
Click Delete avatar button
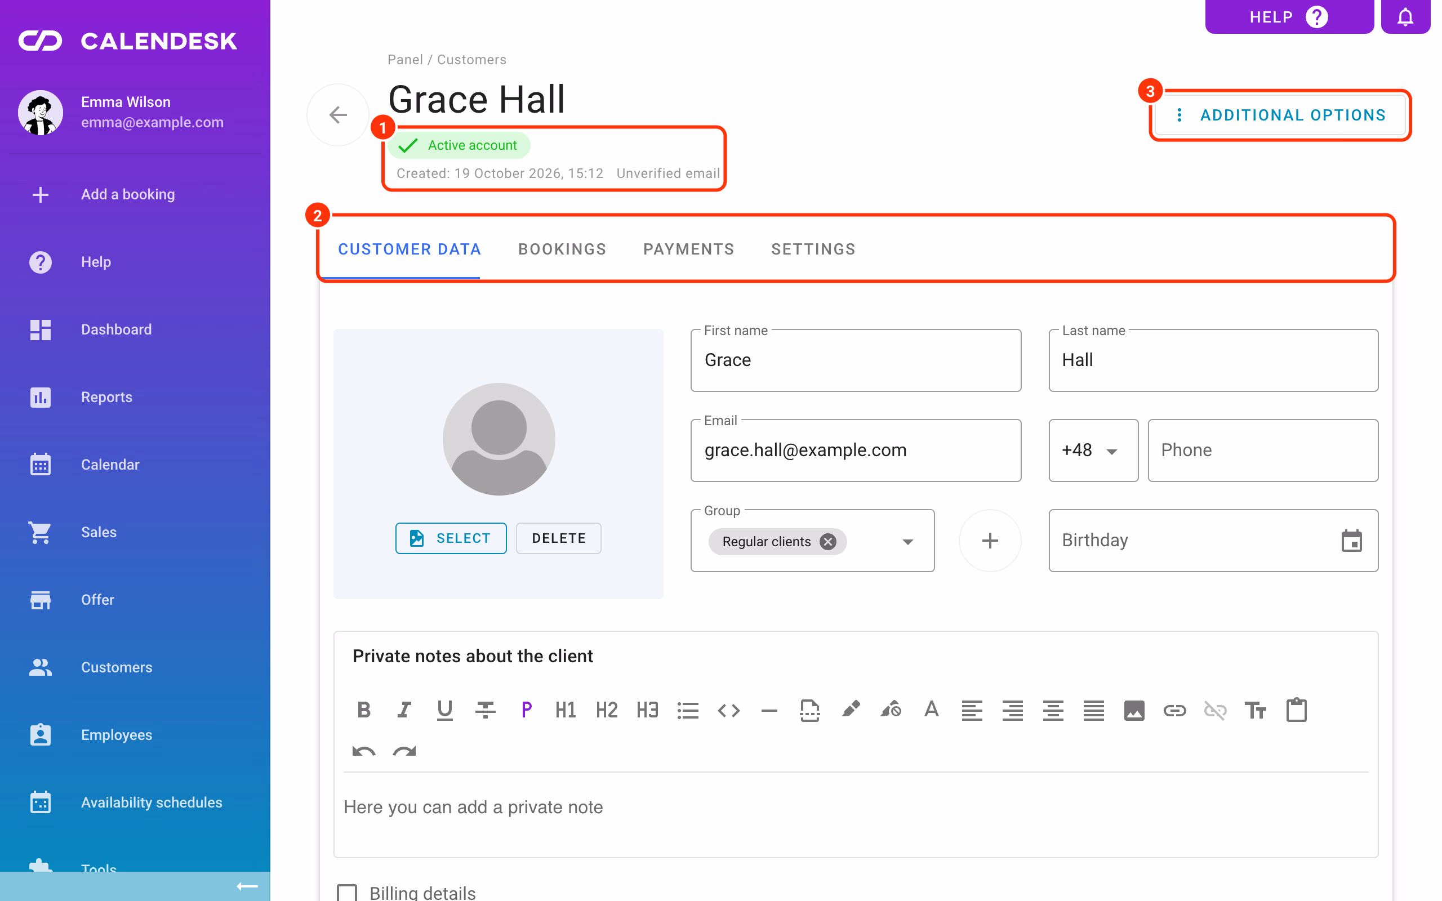(558, 538)
